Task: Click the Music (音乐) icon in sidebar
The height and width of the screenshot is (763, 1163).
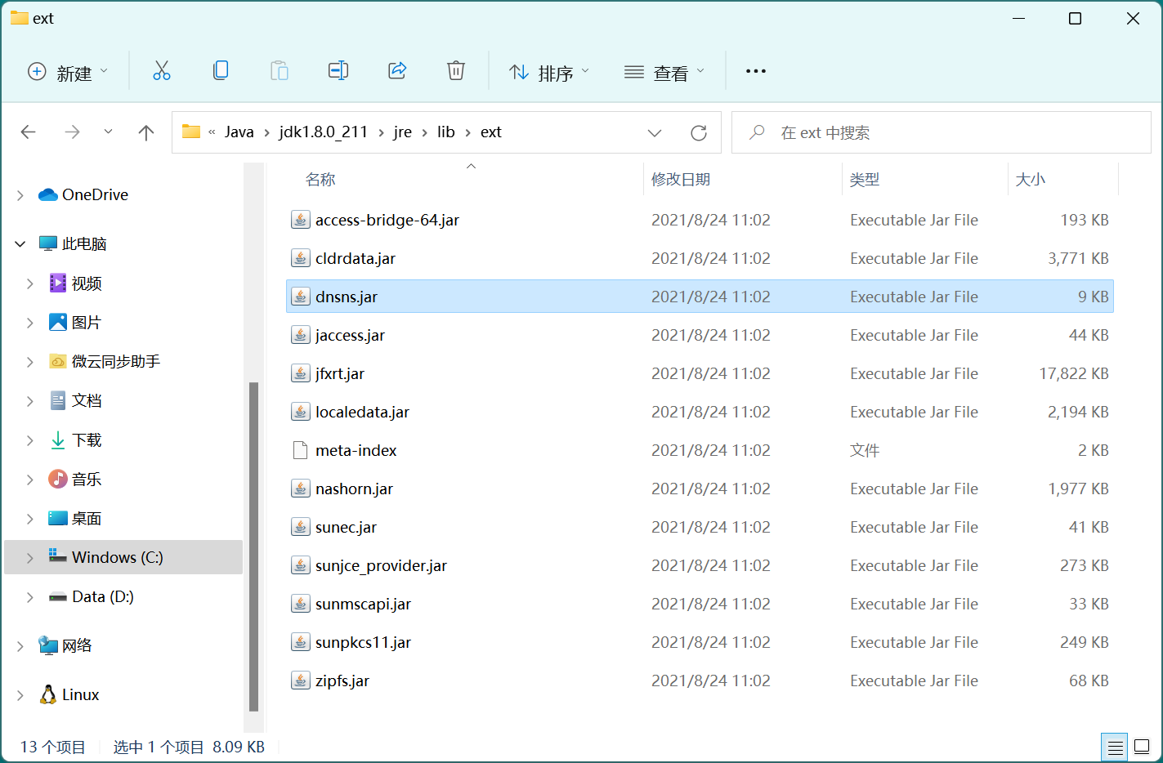Action: tap(58, 479)
